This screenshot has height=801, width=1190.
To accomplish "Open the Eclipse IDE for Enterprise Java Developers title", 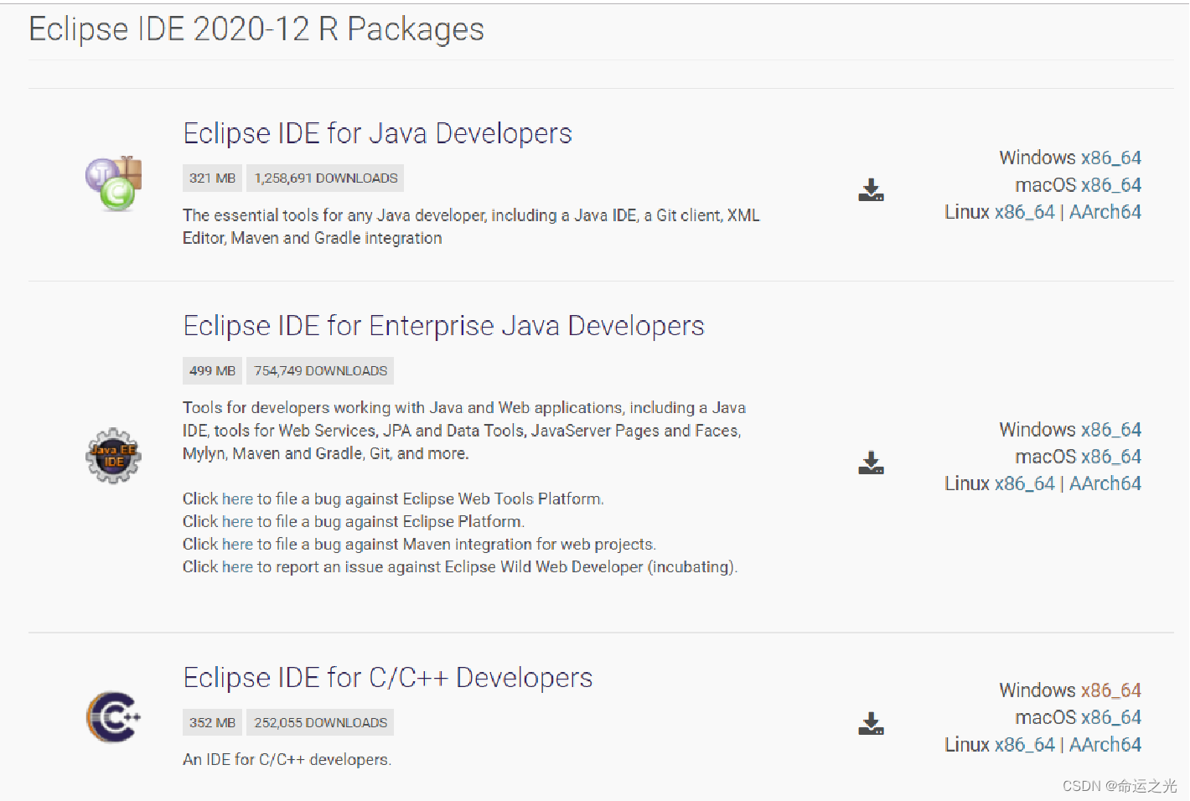I will coord(443,325).
